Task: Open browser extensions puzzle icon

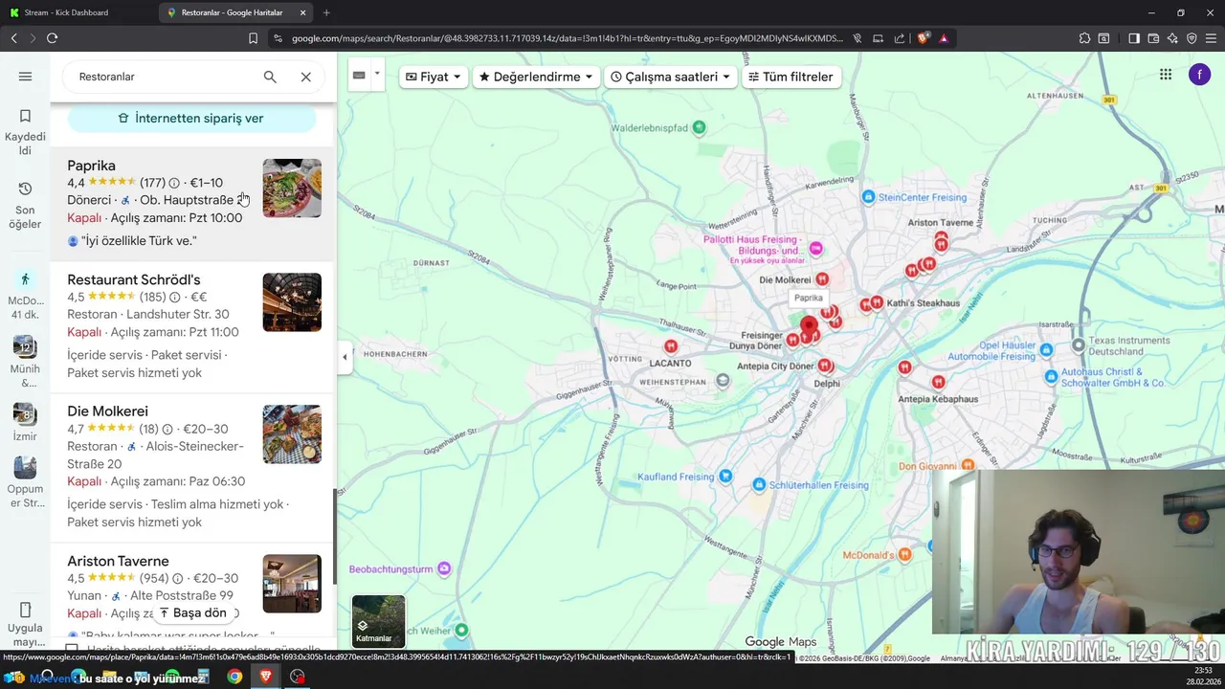Action: (1084, 38)
